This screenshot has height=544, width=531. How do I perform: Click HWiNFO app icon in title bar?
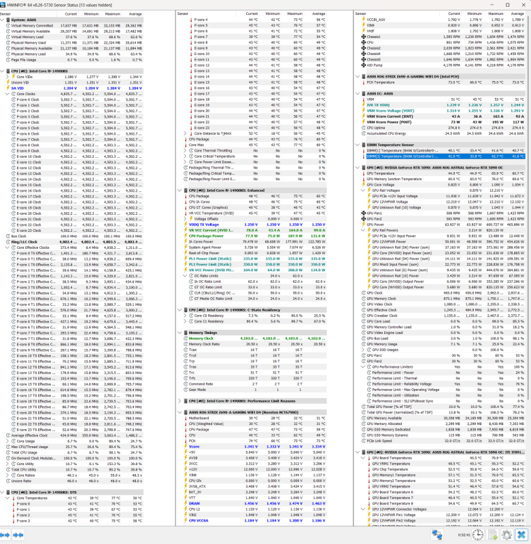point(3,5)
